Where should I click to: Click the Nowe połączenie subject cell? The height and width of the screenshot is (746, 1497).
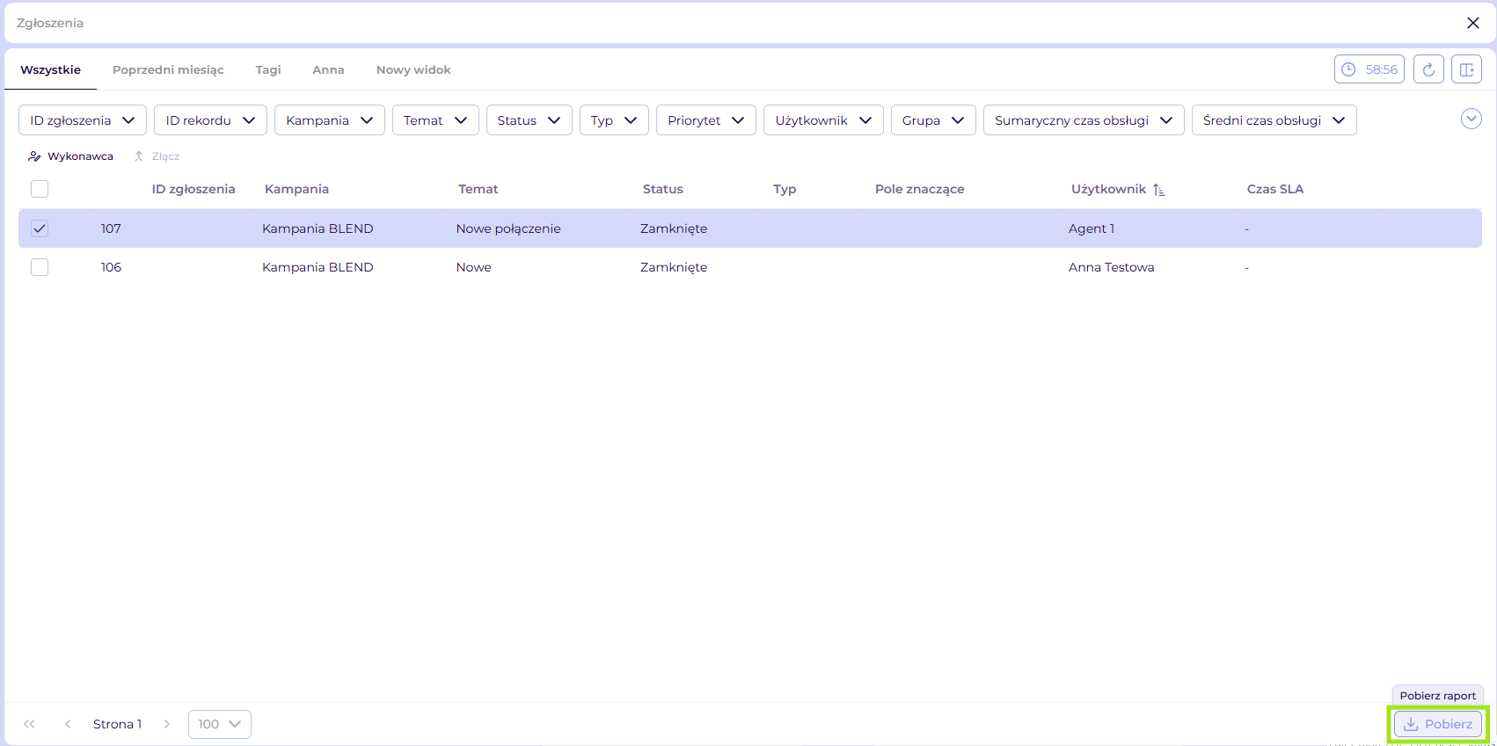click(508, 228)
